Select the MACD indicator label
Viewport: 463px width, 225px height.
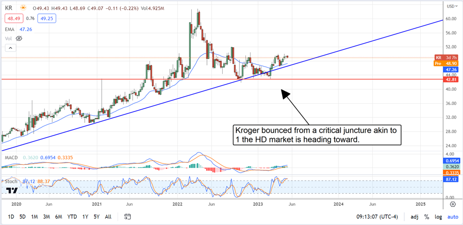coord(11,158)
